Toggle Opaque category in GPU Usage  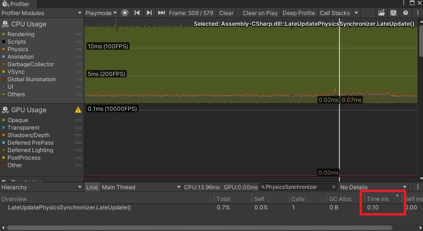(3, 120)
